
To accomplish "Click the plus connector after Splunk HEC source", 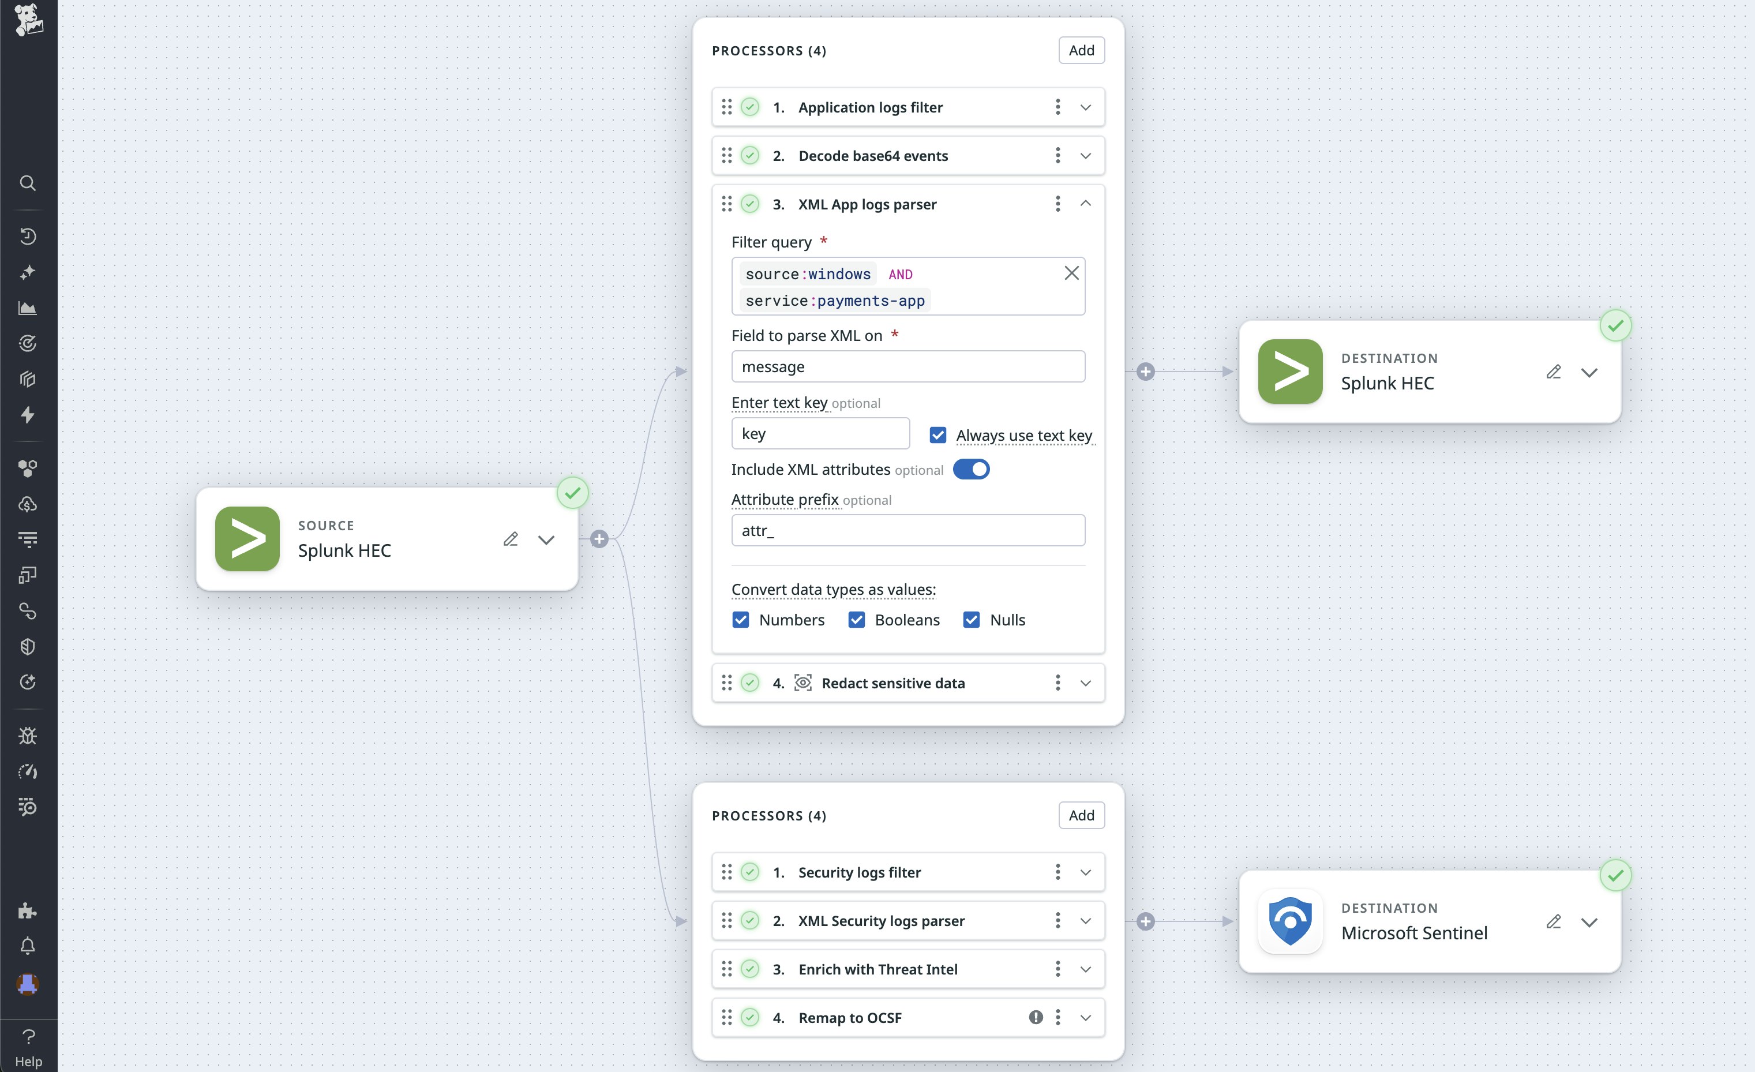I will (599, 539).
